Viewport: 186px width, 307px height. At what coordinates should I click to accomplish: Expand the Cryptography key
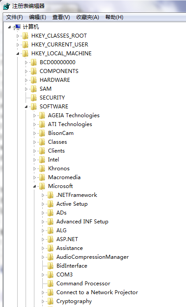[43, 302]
